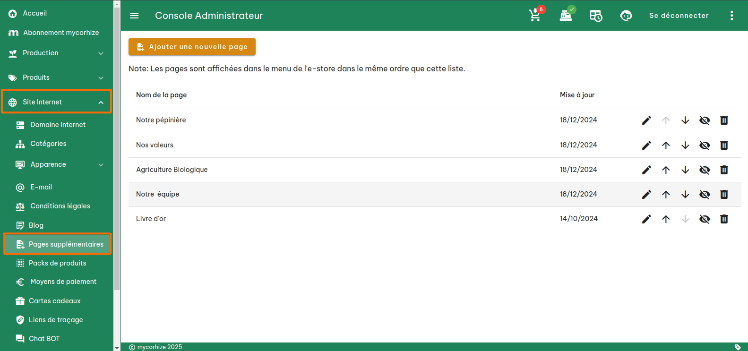This screenshot has width=748, height=351.
Task: Expand the Production menu chevron
Action: pyautogui.click(x=101, y=53)
